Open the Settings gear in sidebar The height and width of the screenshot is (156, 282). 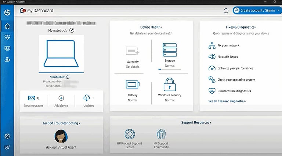(7, 136)
